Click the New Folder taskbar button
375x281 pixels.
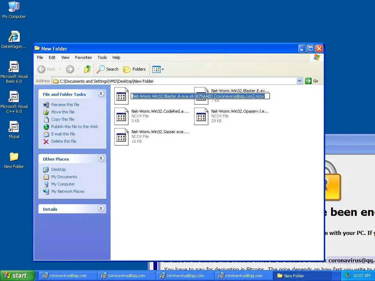(x=302, y=276)
